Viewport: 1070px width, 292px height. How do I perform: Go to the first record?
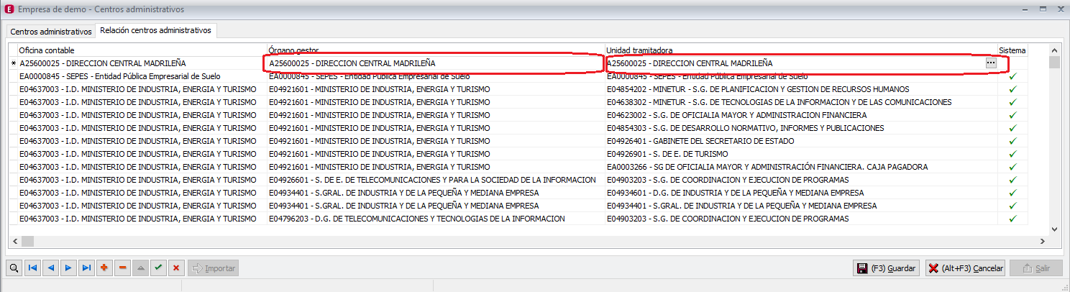click(x=32, y=268)
